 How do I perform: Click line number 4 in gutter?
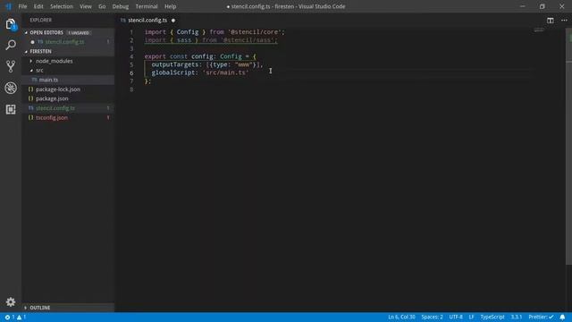[131, 56]
